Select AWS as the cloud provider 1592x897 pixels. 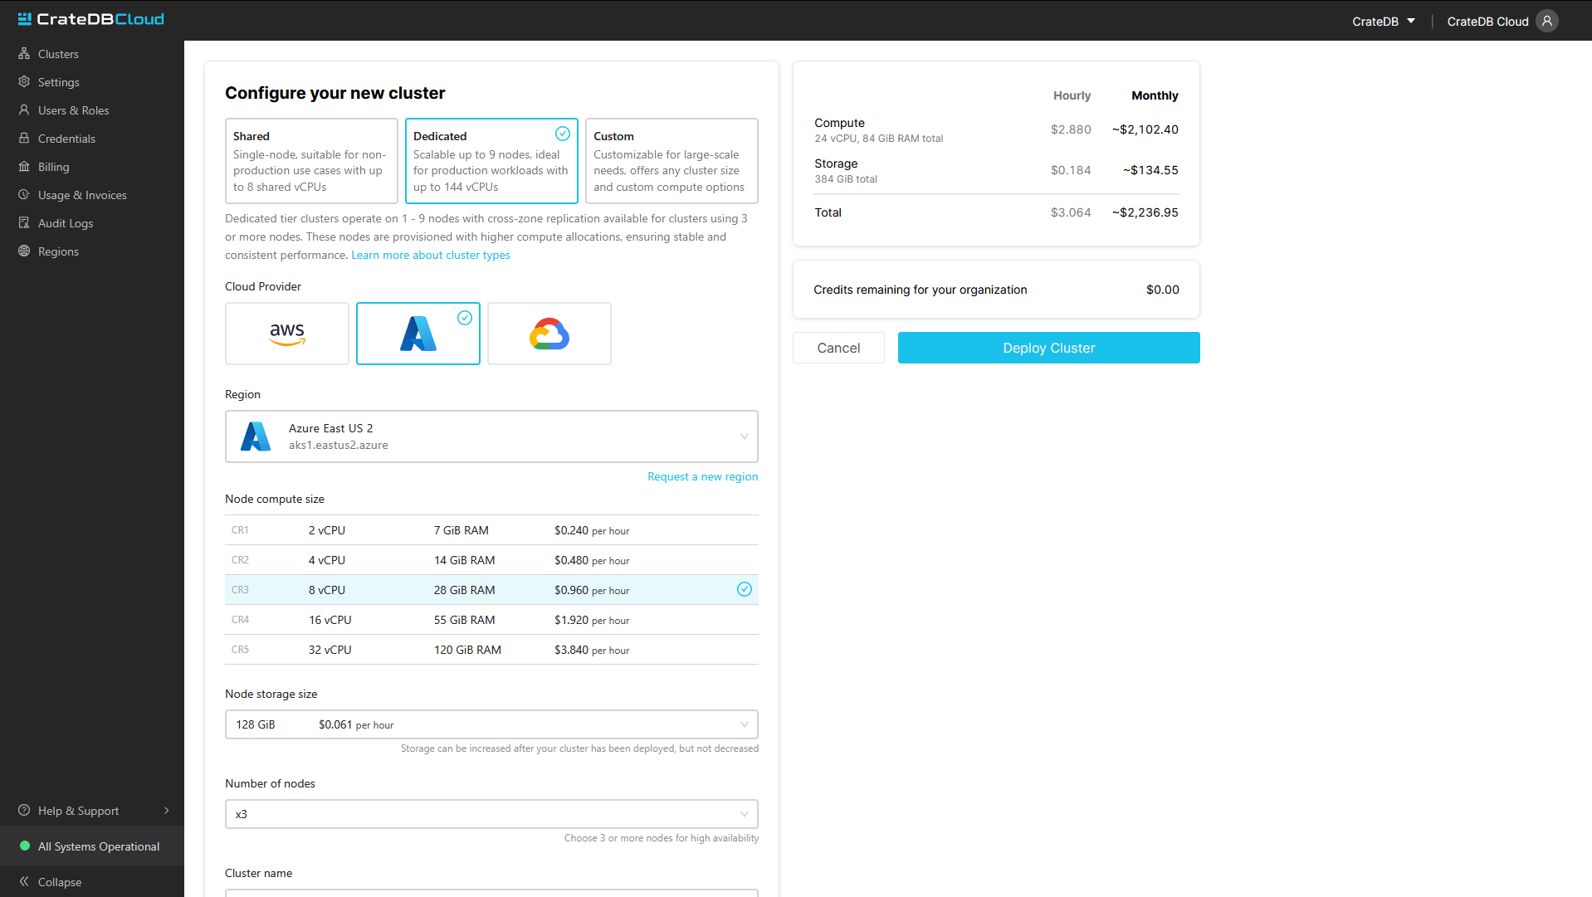[286, 333]
